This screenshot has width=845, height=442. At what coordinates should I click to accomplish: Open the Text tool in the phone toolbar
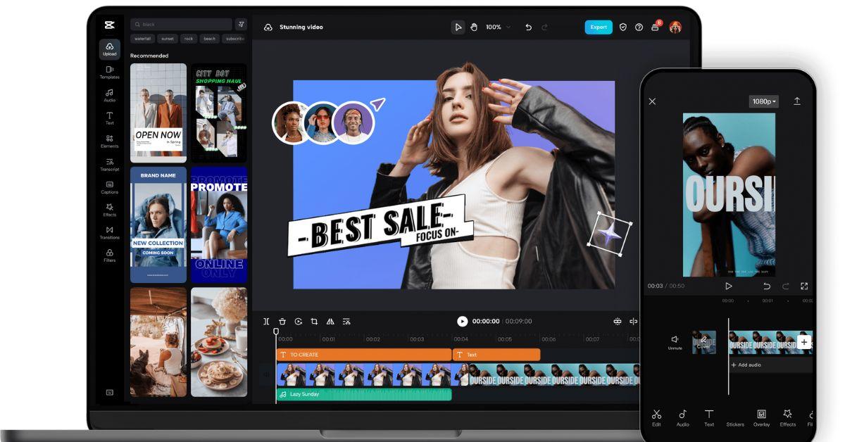(x=709, y=418)
